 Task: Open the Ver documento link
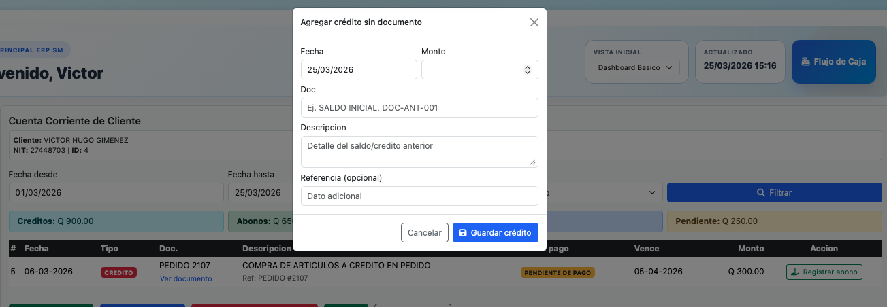click(186, 278)
